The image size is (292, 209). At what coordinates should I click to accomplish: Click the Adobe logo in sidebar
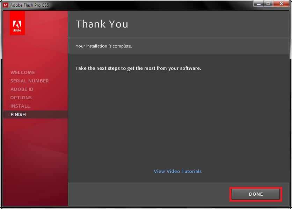pyautogui.click(x=17, y=23)
